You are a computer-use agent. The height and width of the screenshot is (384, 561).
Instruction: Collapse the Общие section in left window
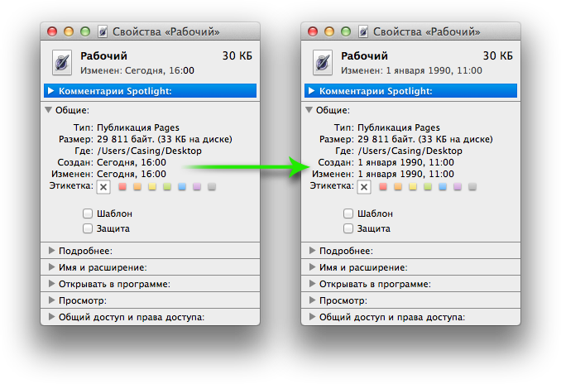point(48,109)
